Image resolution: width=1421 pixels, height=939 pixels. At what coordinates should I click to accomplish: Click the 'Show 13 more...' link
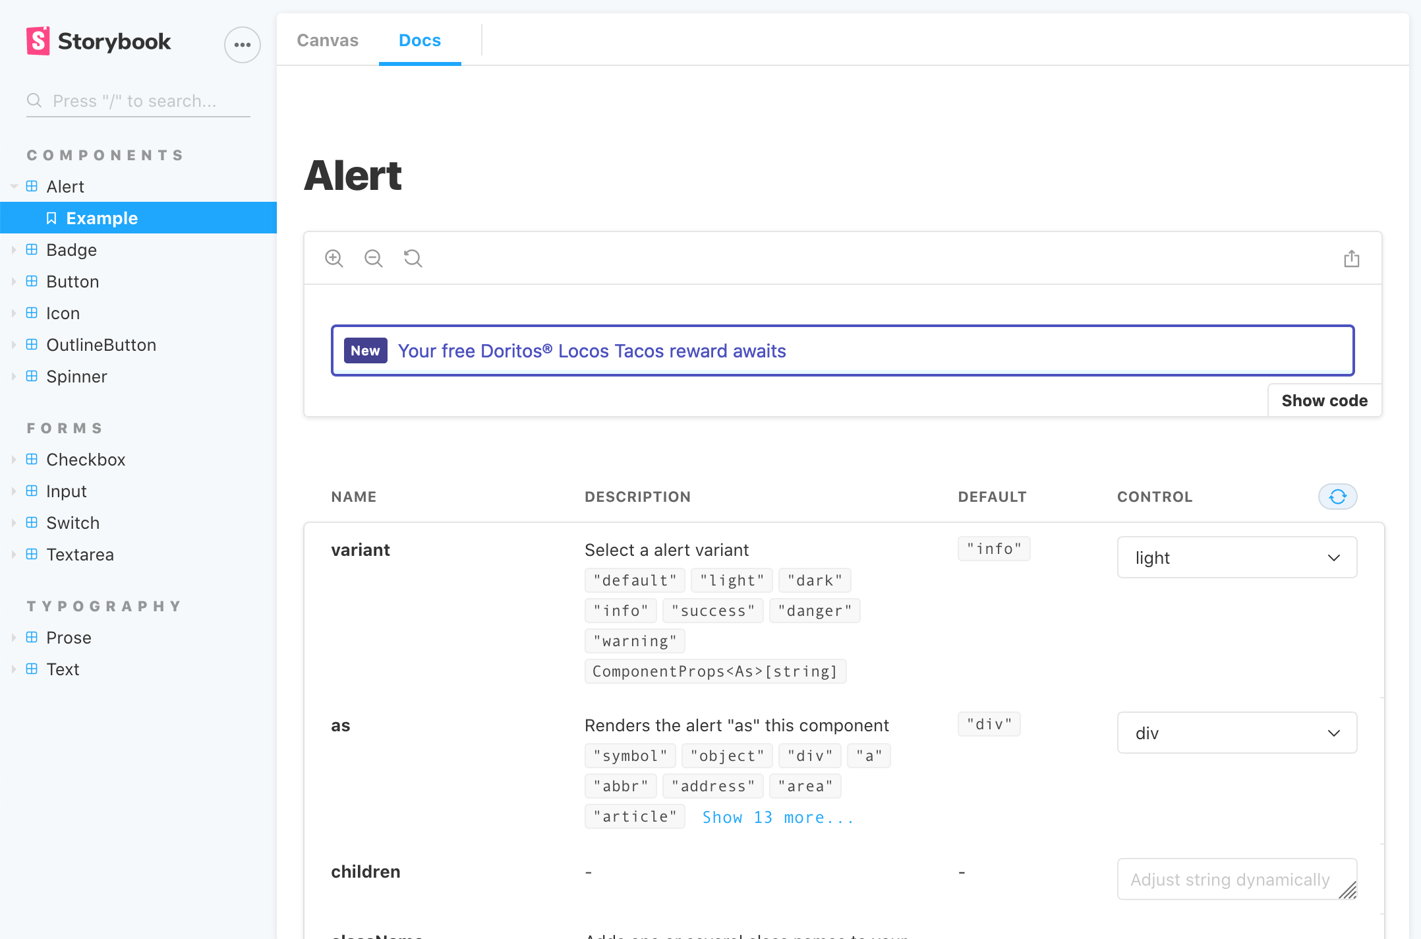778,817
